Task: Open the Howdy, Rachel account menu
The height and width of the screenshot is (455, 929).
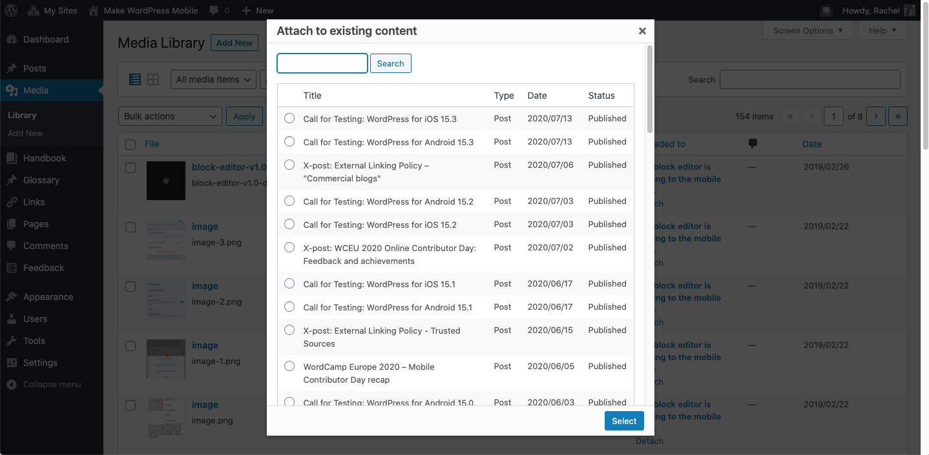Action: click(x=879, y=10)
